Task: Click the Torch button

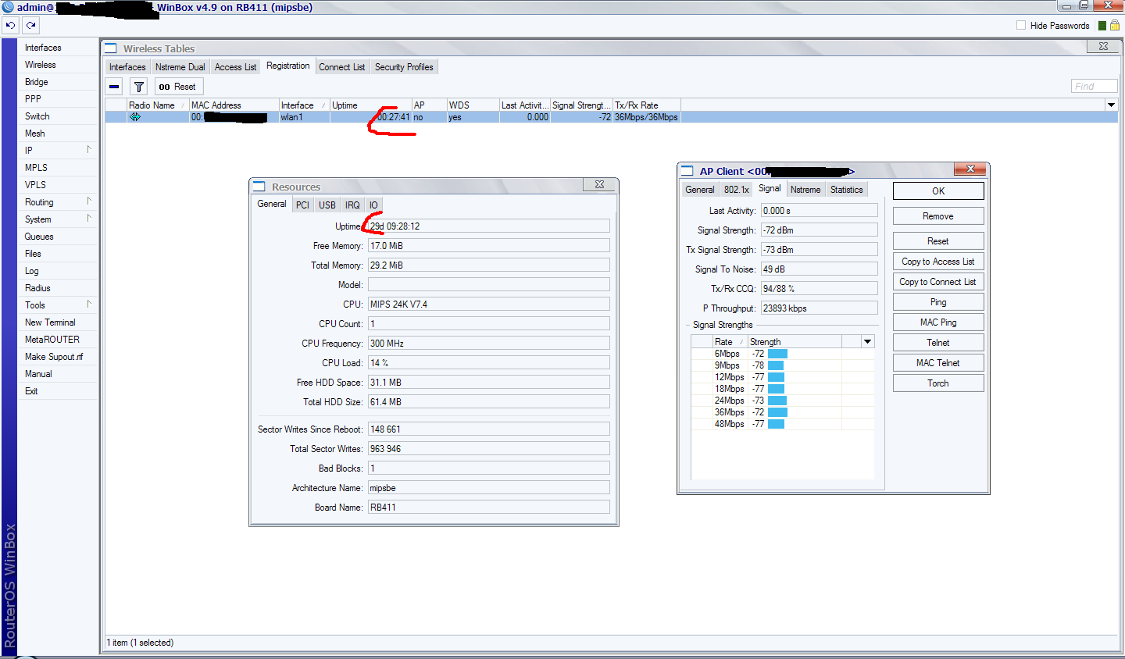Action: (x=938, y=383)
